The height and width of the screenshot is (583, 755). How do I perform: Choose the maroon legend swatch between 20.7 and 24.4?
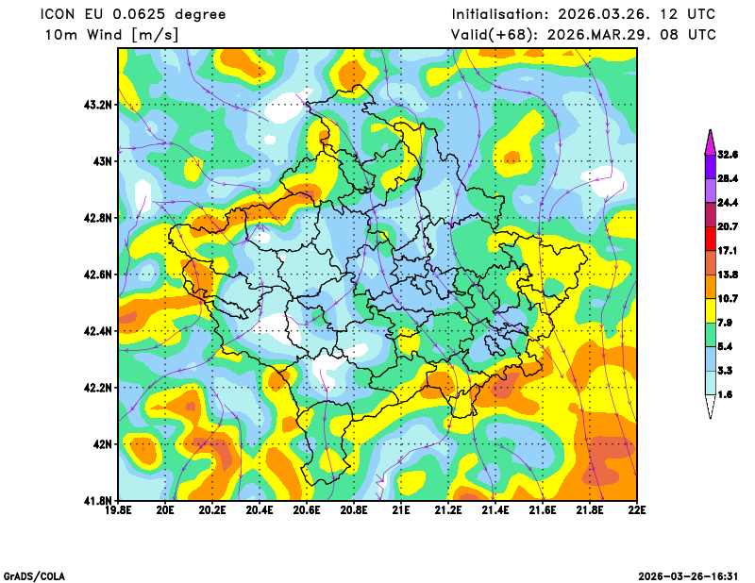(x=710, y=214)
